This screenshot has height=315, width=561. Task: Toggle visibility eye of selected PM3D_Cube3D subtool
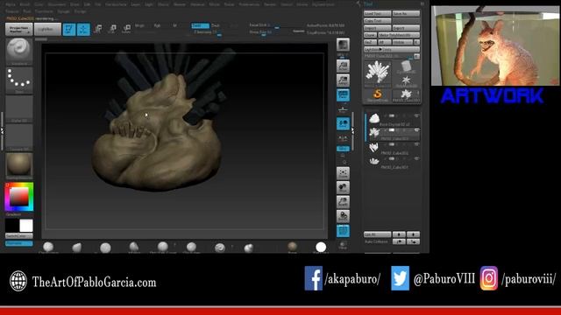tap(416, 130)
